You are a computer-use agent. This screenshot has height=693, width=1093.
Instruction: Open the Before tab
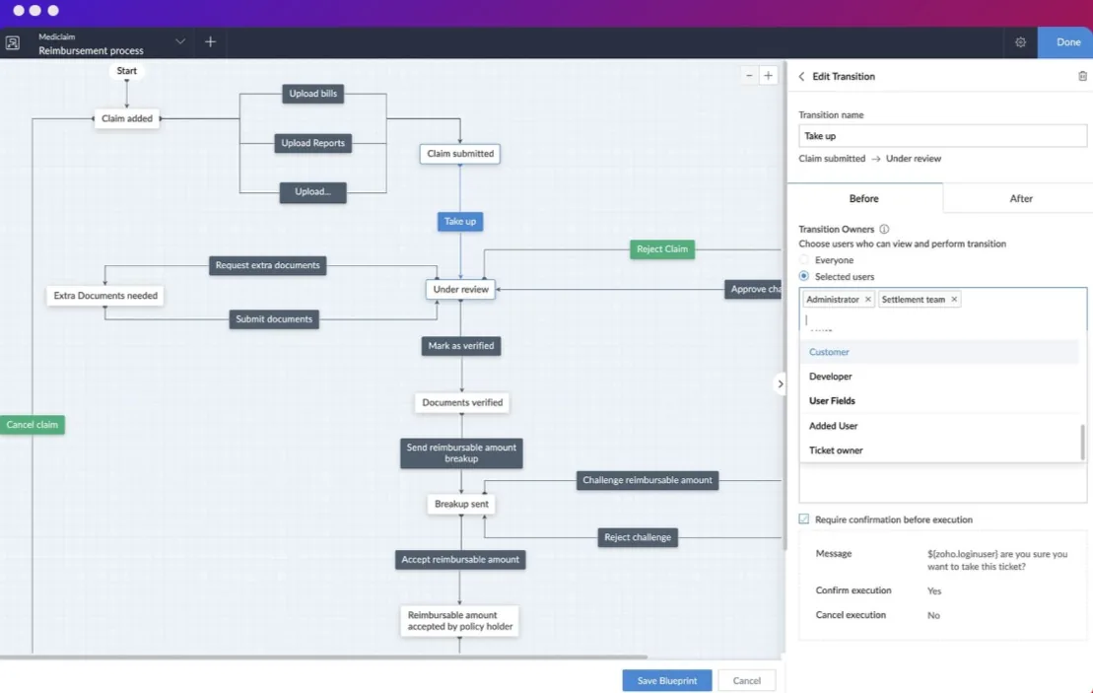(x=864, y=199)
